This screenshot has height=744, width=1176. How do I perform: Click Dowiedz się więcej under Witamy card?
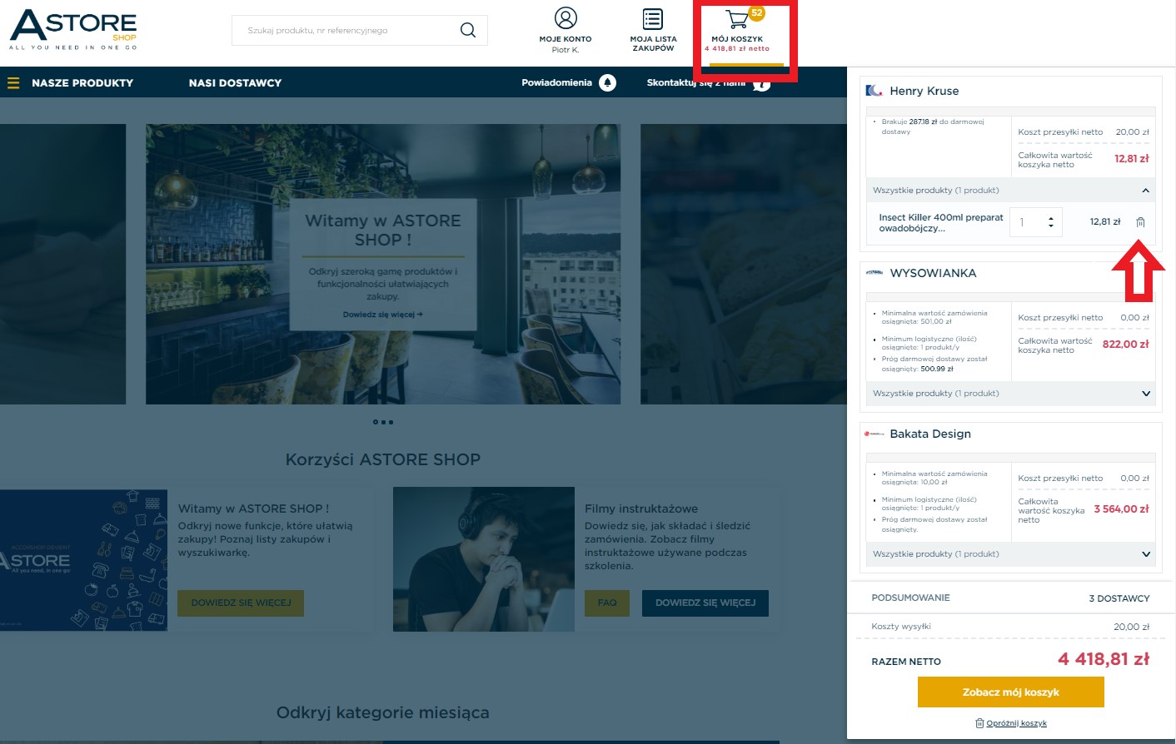[241, 603]
